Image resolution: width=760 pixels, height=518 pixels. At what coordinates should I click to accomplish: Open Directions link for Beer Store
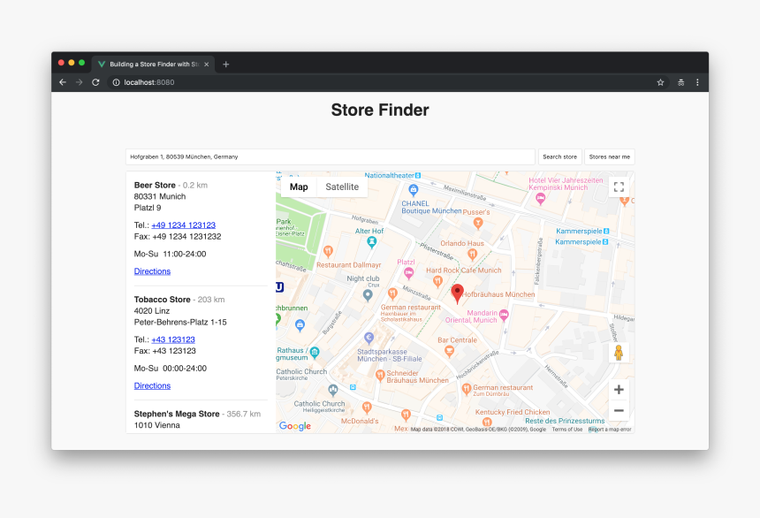click(152, 271)
